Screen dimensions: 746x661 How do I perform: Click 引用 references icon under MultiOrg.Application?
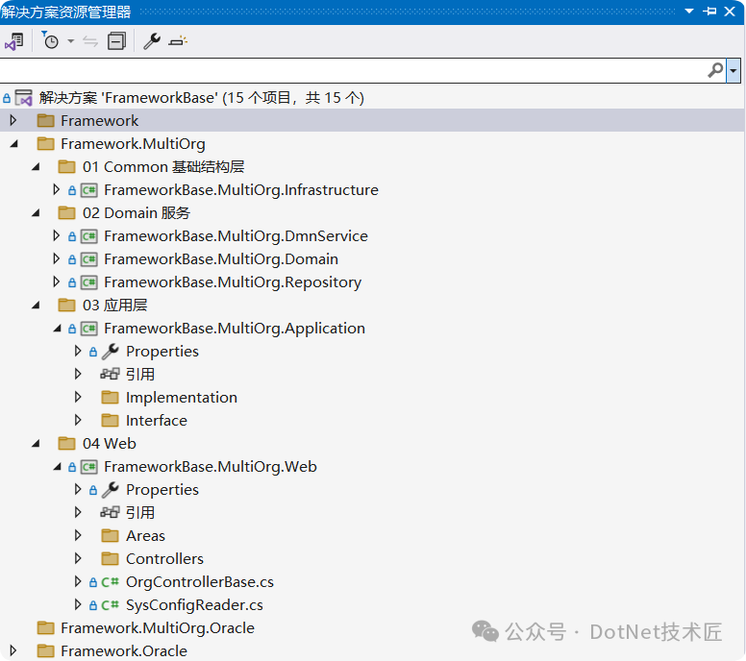(110, 375)
